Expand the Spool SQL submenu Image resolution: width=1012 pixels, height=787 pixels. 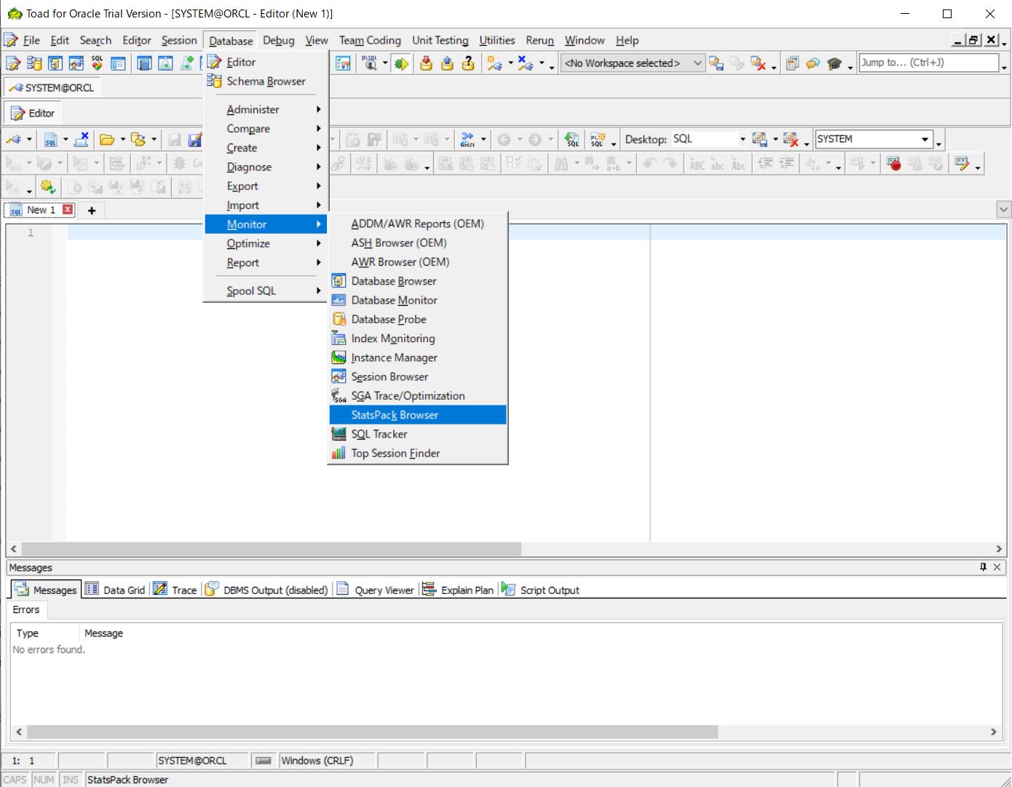click(x=250, y=290)
